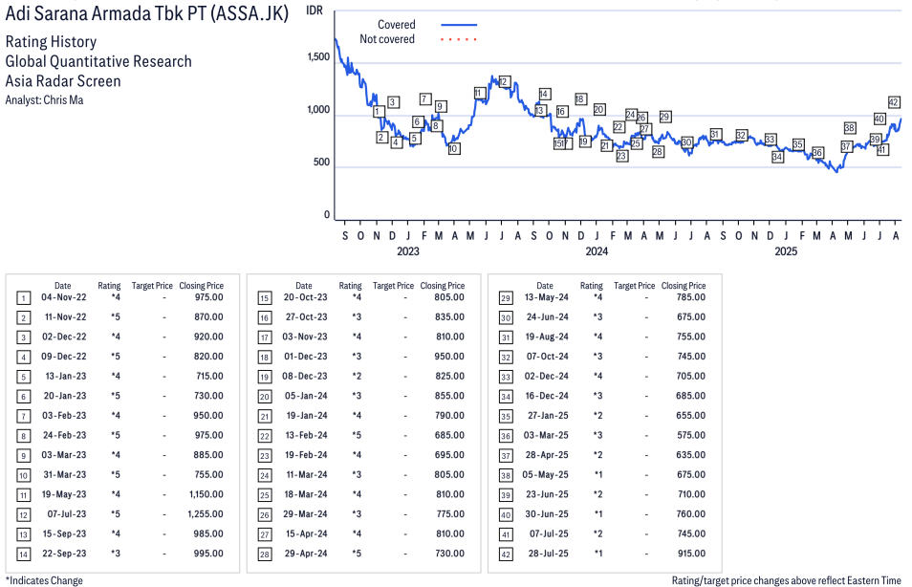
Task: Click the Closing Price header in the first table
Action: 202,286
